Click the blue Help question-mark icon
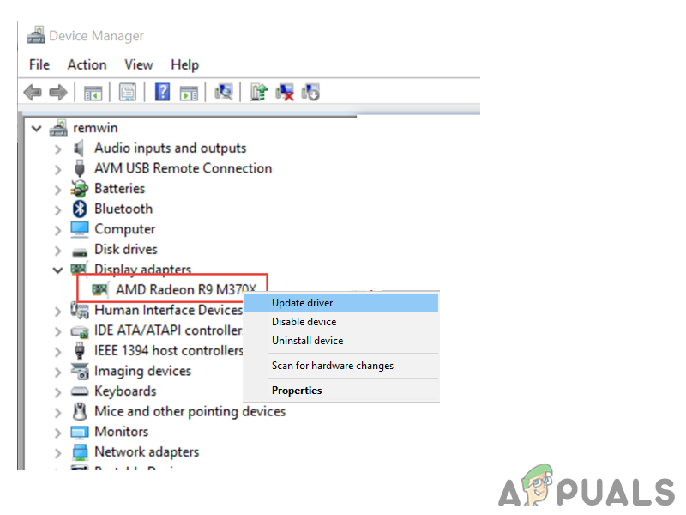686x515 pixels. pos(162,92)
